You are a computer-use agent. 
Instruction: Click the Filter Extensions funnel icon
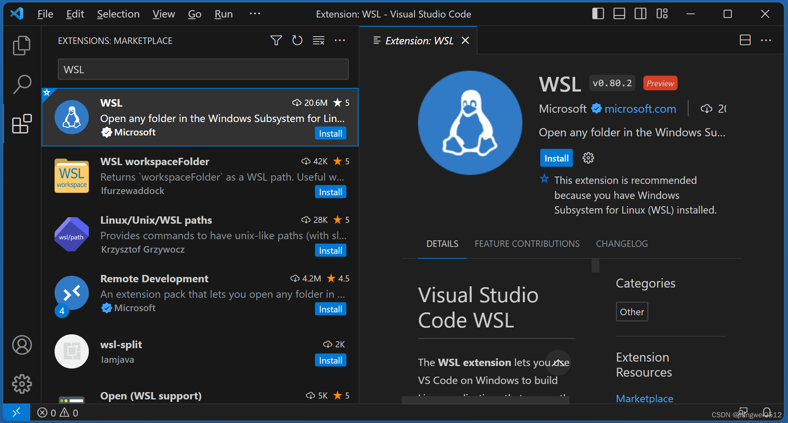tap(276, 40)
